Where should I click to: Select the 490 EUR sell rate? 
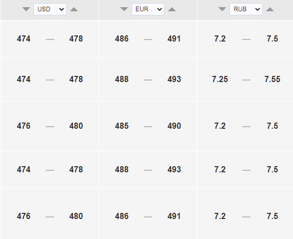(x=174, y=126)
